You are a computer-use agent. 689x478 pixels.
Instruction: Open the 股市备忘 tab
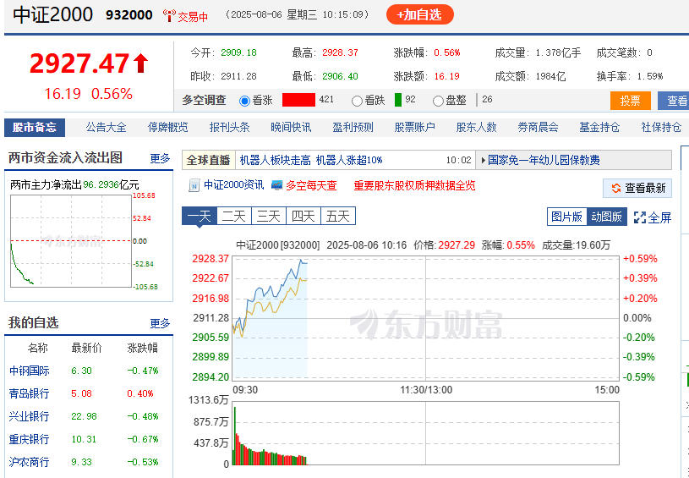tap(35, 128)
